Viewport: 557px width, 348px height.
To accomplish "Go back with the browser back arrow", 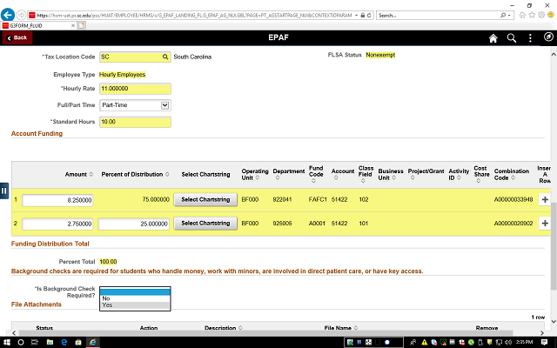I will coord(8,15).
